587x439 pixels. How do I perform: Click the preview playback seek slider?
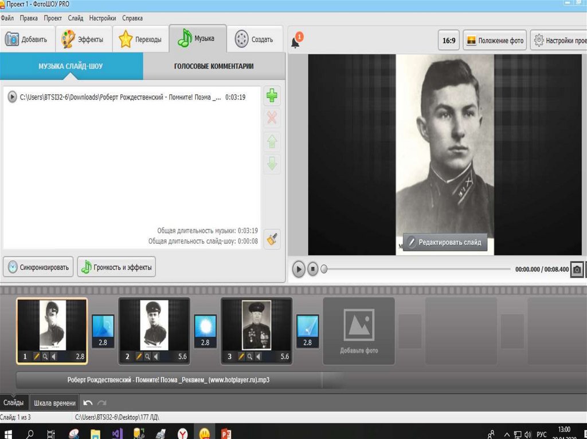416,269
